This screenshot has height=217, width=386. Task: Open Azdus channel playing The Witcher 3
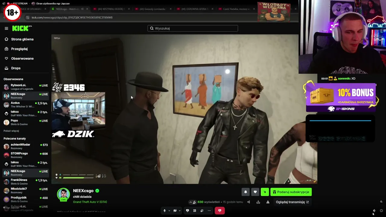pyautogui.click(x=26, y=105)
